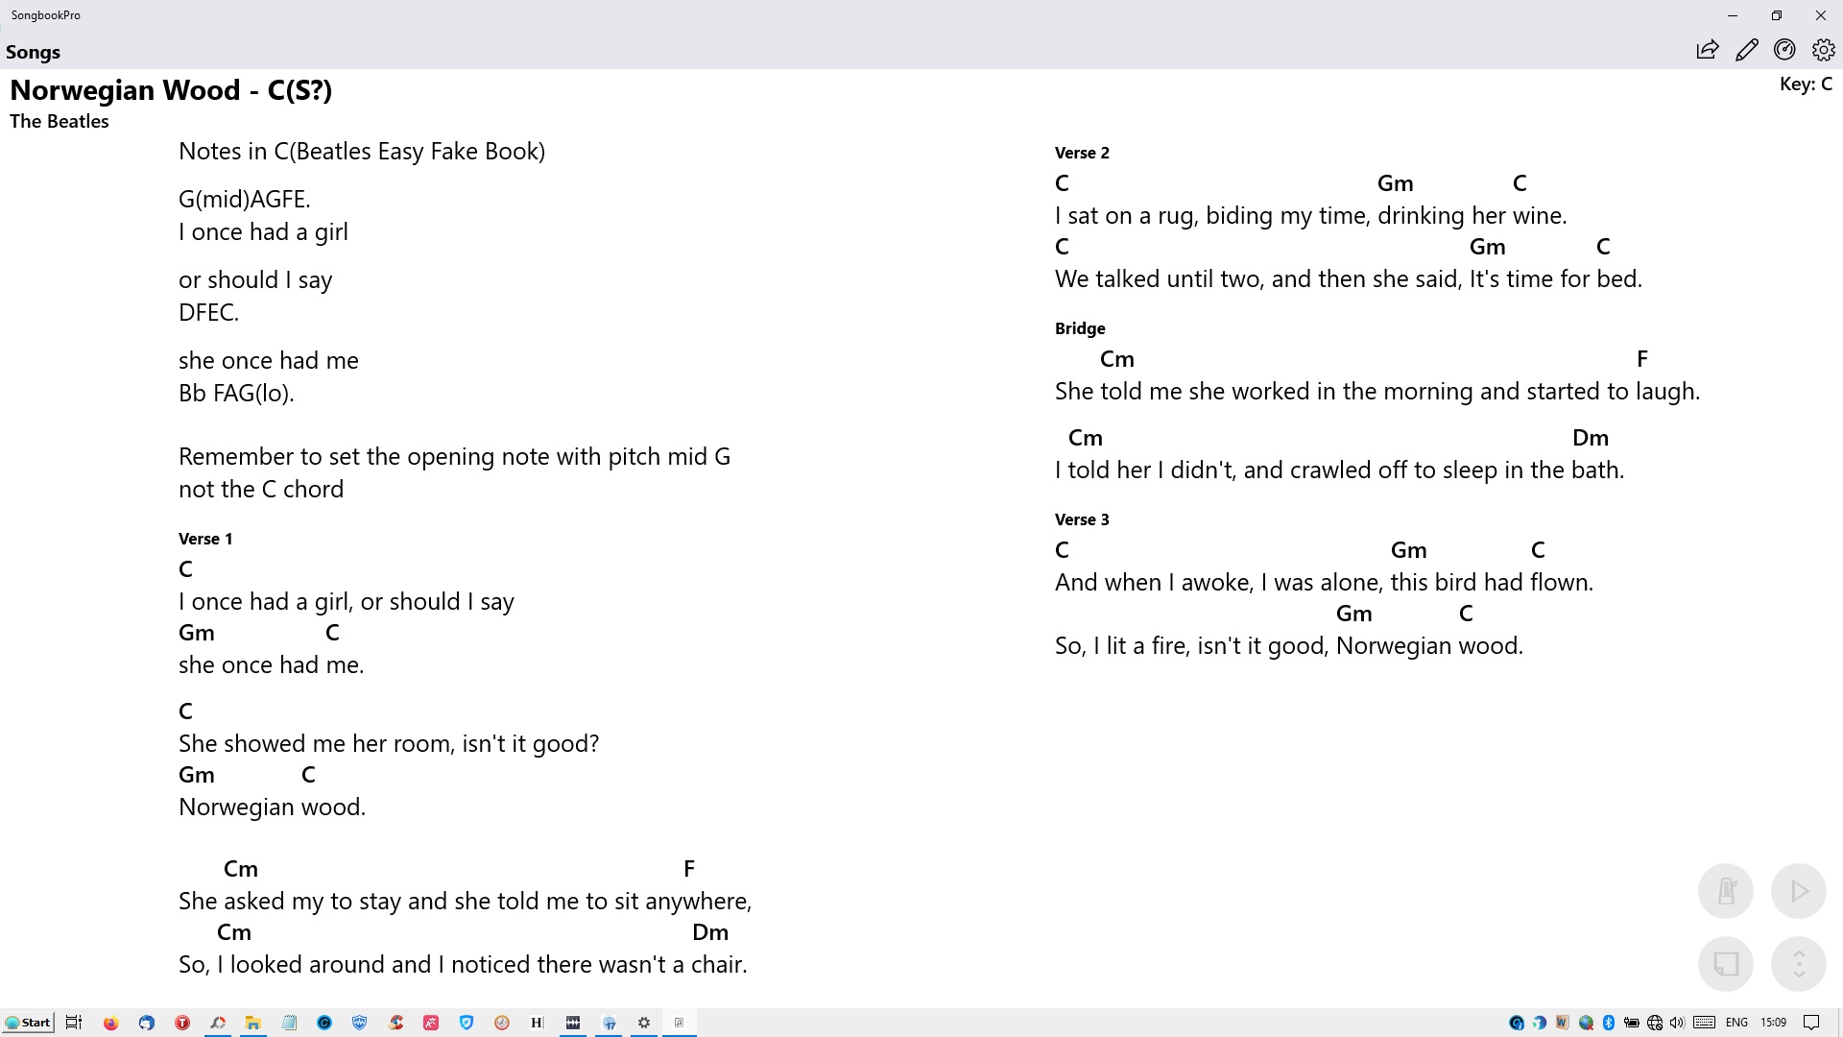Viewport: 1843px width, 1037px height.
Task: Click lyric 'She showed me her room, isn't it good?'
Action: coord(389,744)
